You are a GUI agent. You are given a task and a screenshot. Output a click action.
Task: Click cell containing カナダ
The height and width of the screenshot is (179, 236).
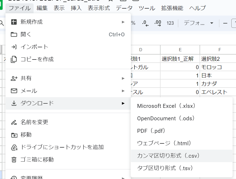coord(218,84)
